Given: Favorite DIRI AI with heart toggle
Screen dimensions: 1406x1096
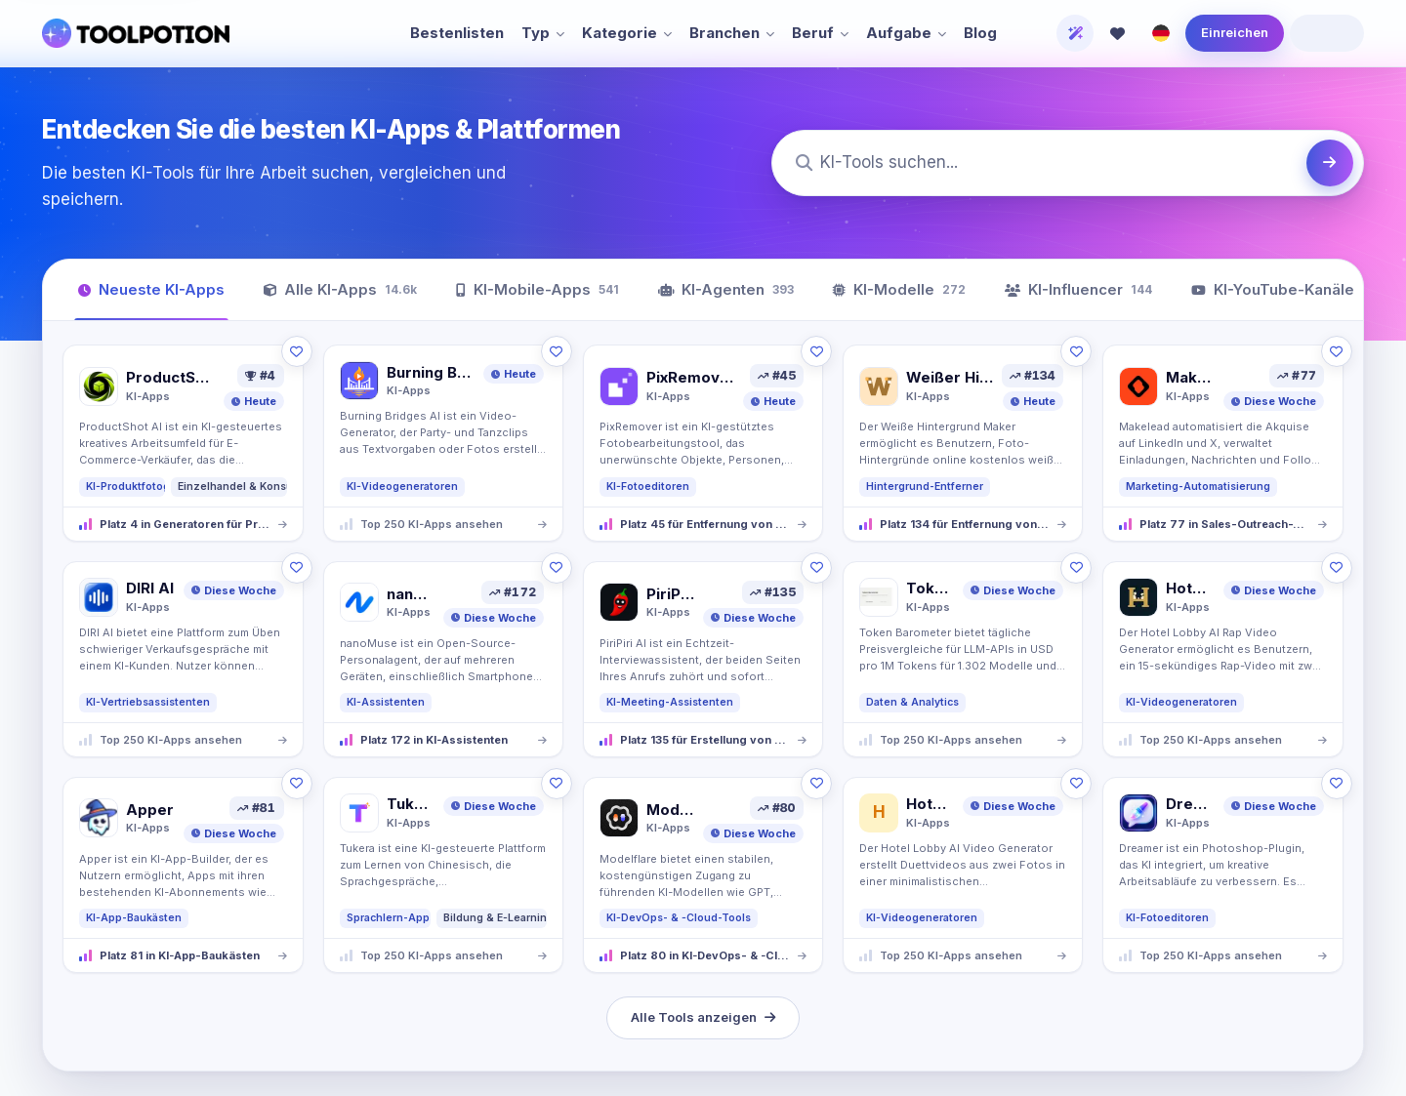Looking at the screenshot, I should click(296, 567).
